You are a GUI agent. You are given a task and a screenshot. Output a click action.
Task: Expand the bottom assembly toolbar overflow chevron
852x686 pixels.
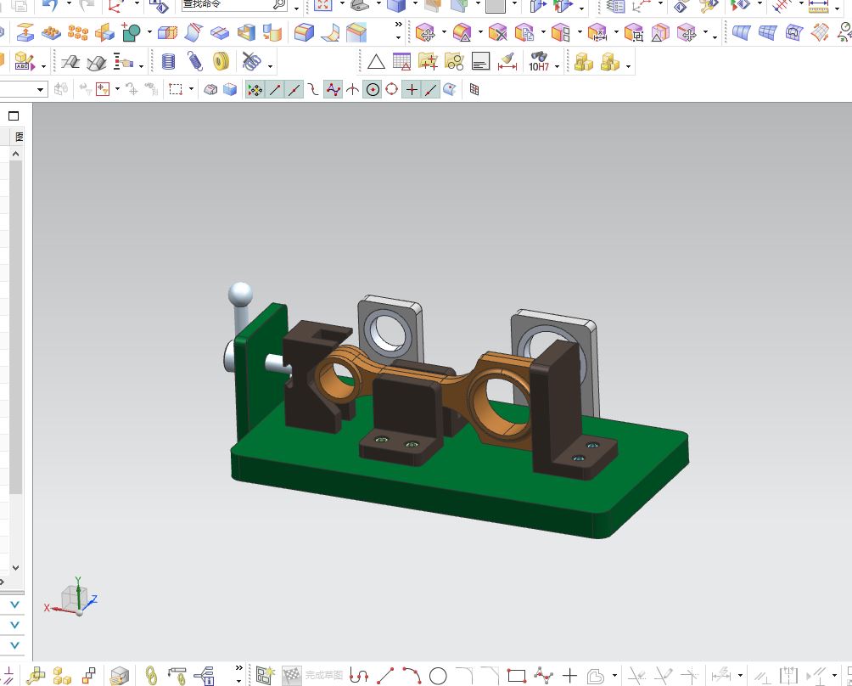tap(239, 668)
